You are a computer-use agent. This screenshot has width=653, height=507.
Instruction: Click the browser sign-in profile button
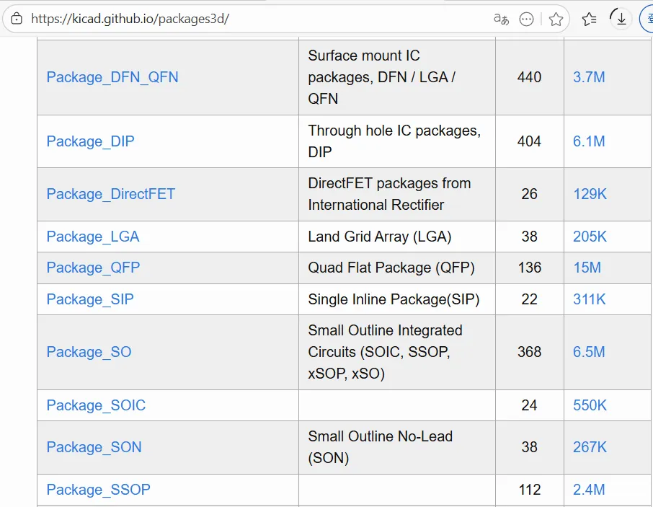(647, 19)
